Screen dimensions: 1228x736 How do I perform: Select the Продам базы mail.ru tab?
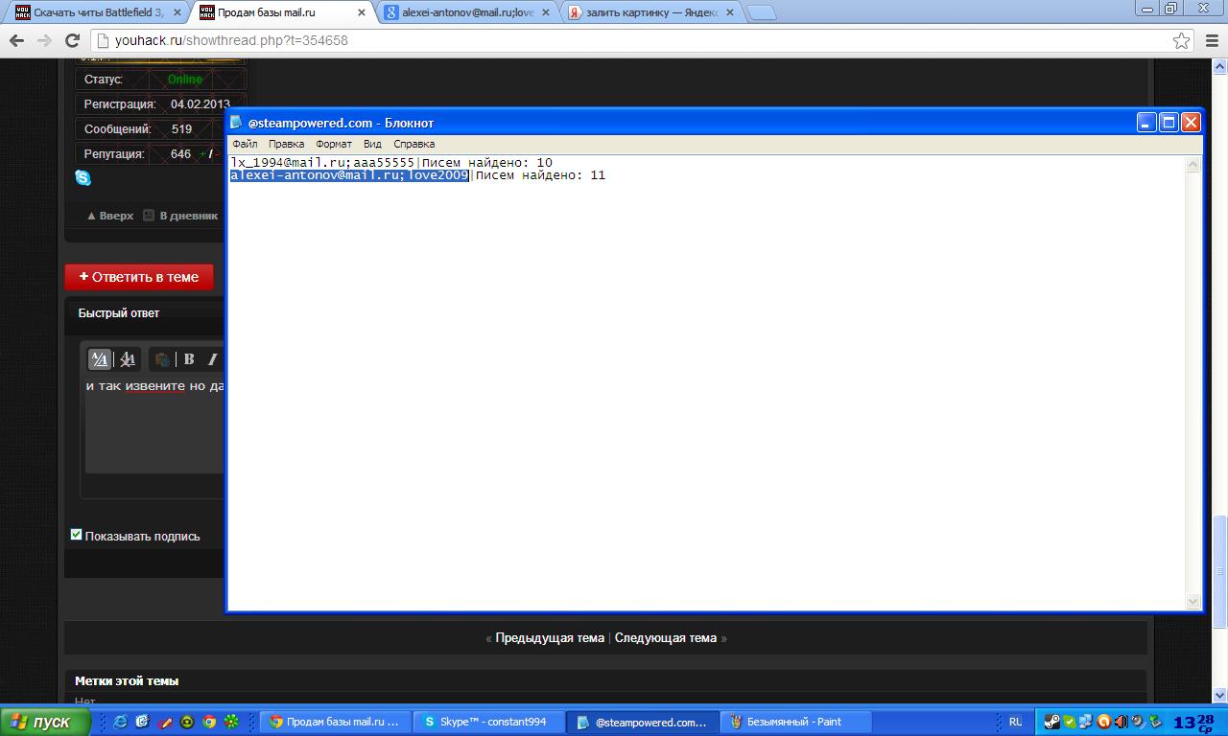point(280,12)
